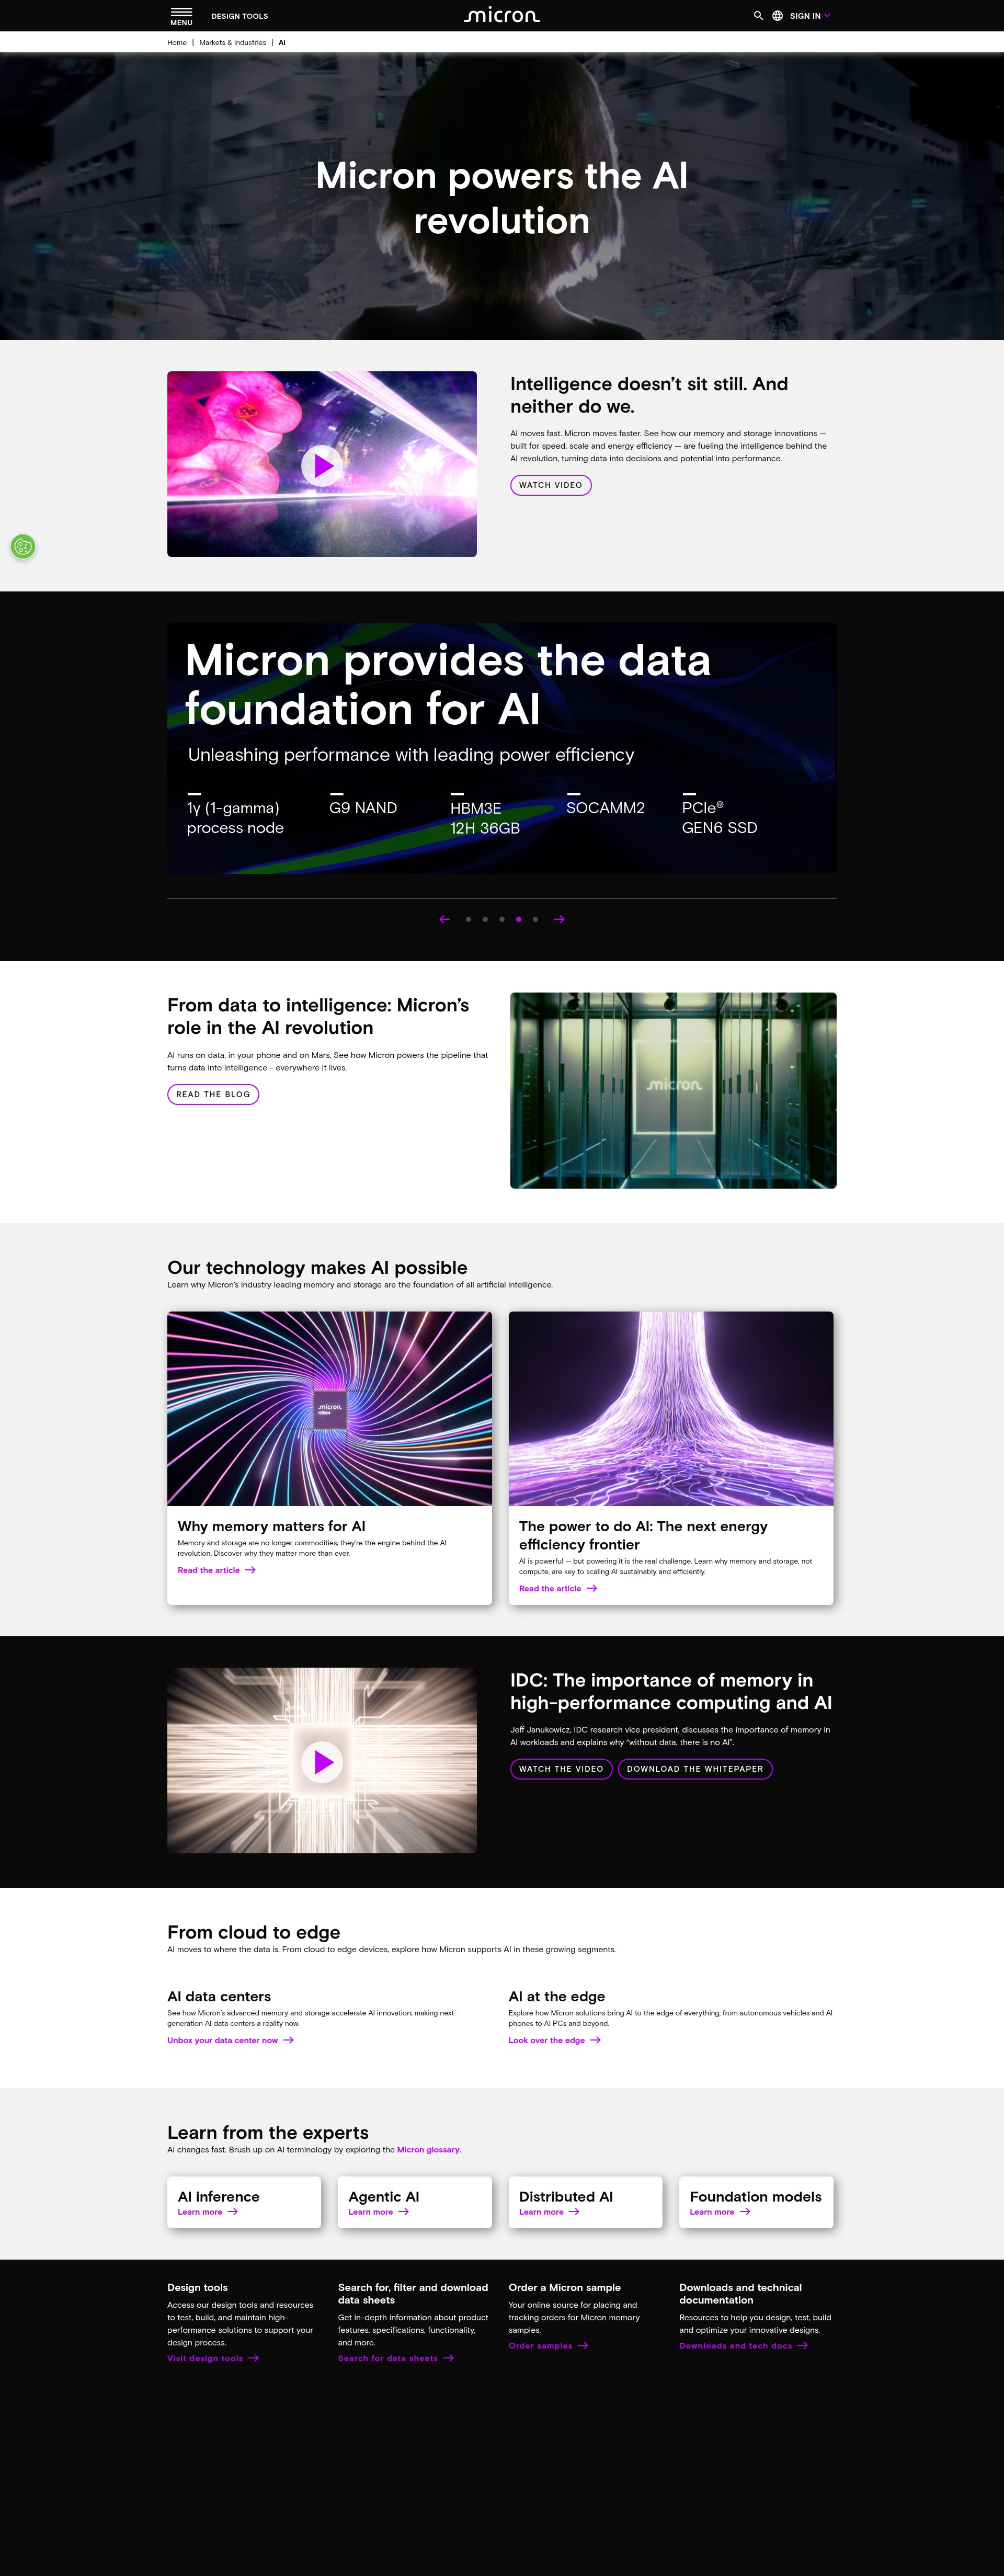This screenshot has height=2576, width=1004.
Task: Open Unbox your data center now link
Action: pos(222,2040)
